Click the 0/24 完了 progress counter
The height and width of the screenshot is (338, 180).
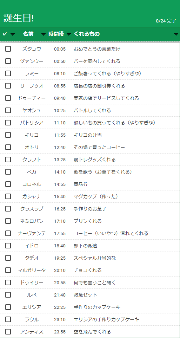click(166, 21)
